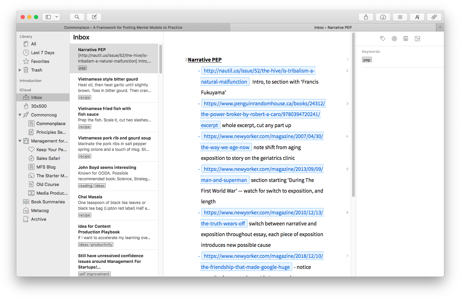
Task: Click the search magnifier toolbar icon
Action: pyautogui.click(x=77, y=17)
